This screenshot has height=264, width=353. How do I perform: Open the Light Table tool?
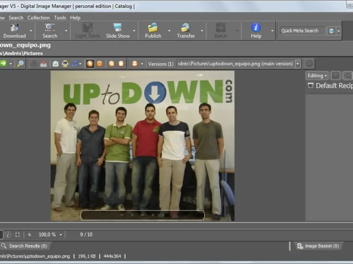tap(87, 31)
